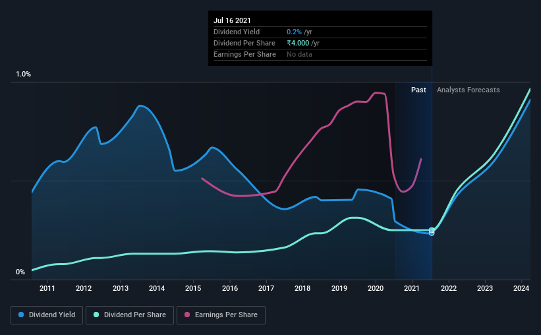Toggle the Dividend Per Share legend series
Screen dimensions: 541x335
click(130, 315)
